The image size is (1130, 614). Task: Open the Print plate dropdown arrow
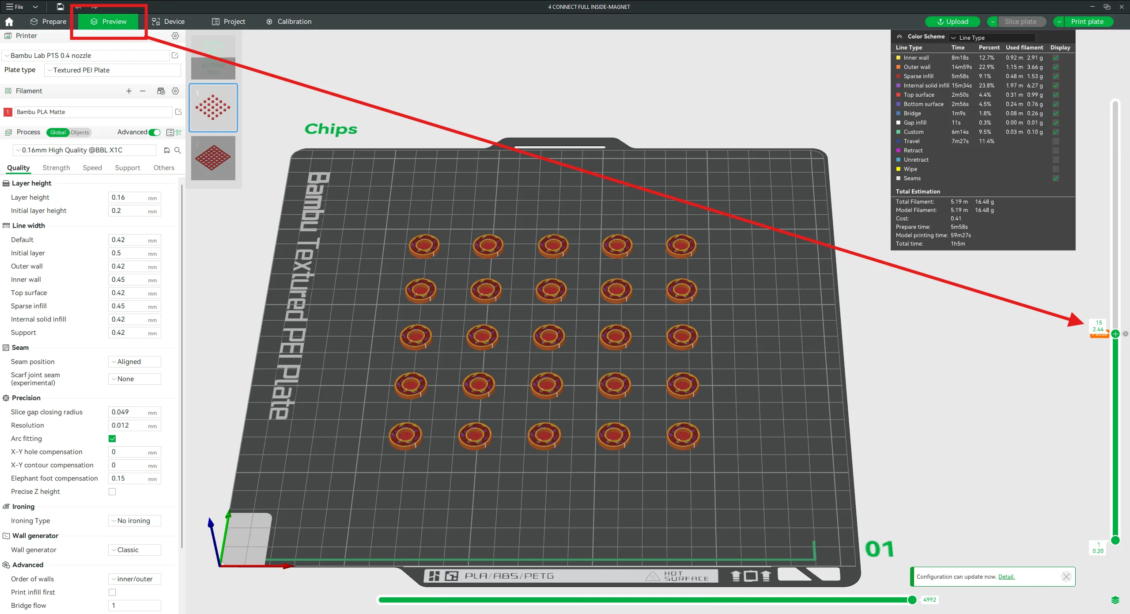coord(1059,22)
